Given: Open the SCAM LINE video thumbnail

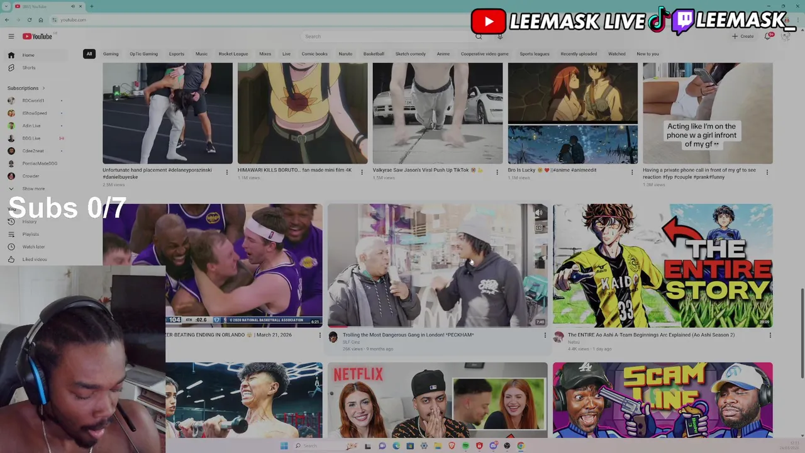Looking at the screenshot, I should pyautogui.click(x=663, y=400).
